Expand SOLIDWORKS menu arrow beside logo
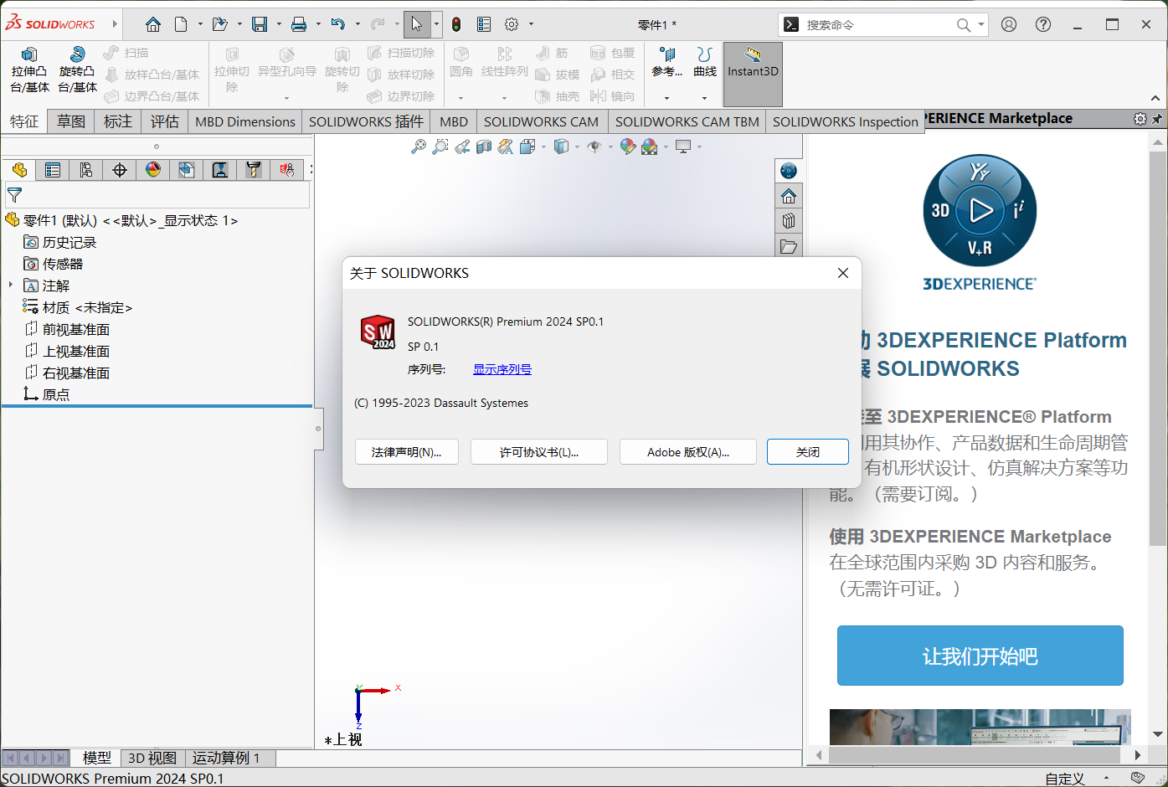The height and width of the screenshot is (787, 1168). tap(115, 24)
